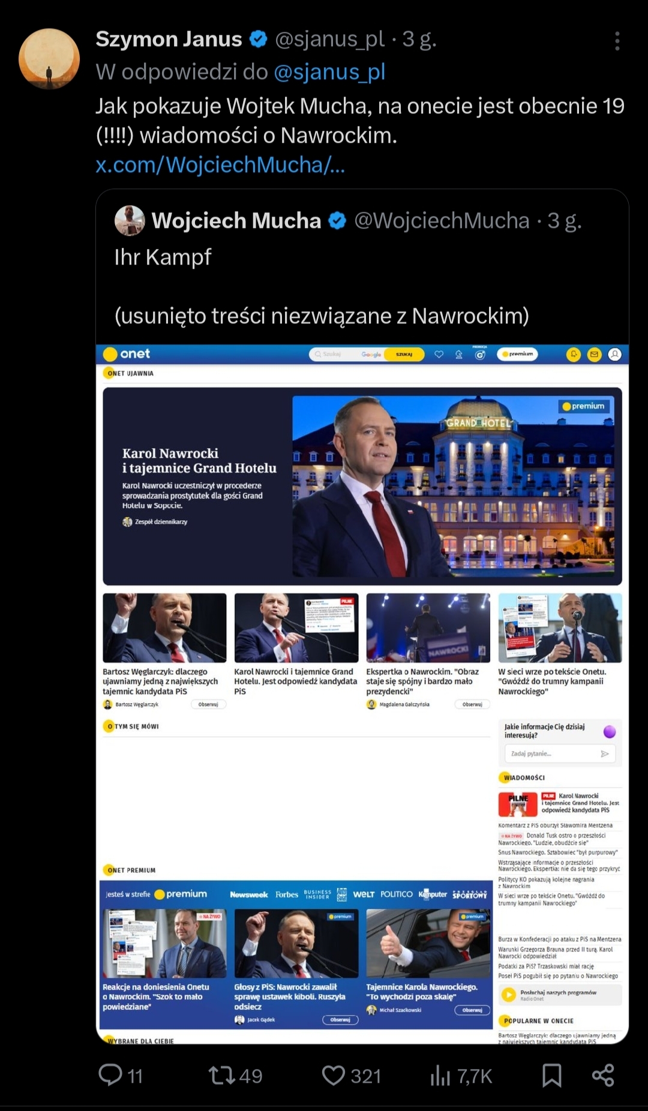This screenshot has height=1111, width=648.
Task: Open view count analytics icon
Action: [440, 1075]
